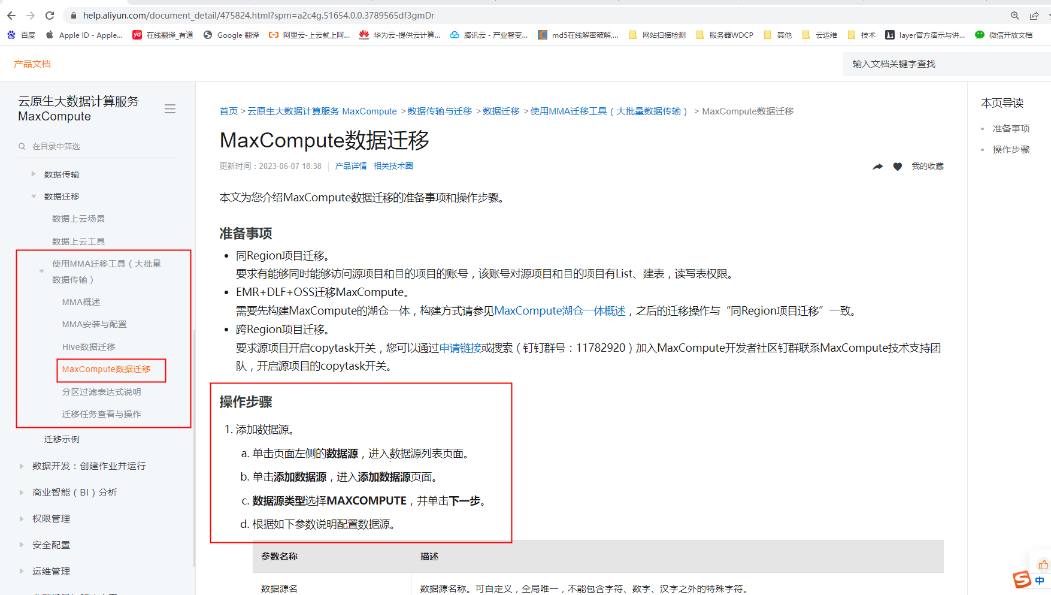This screenshot has width=1051, height=595.
Task: Share this page via the address bar share icon
Action: (1034, 16)
